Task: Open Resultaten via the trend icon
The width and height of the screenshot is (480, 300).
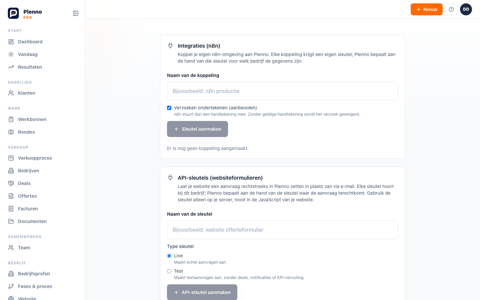Action: point(11,67)
